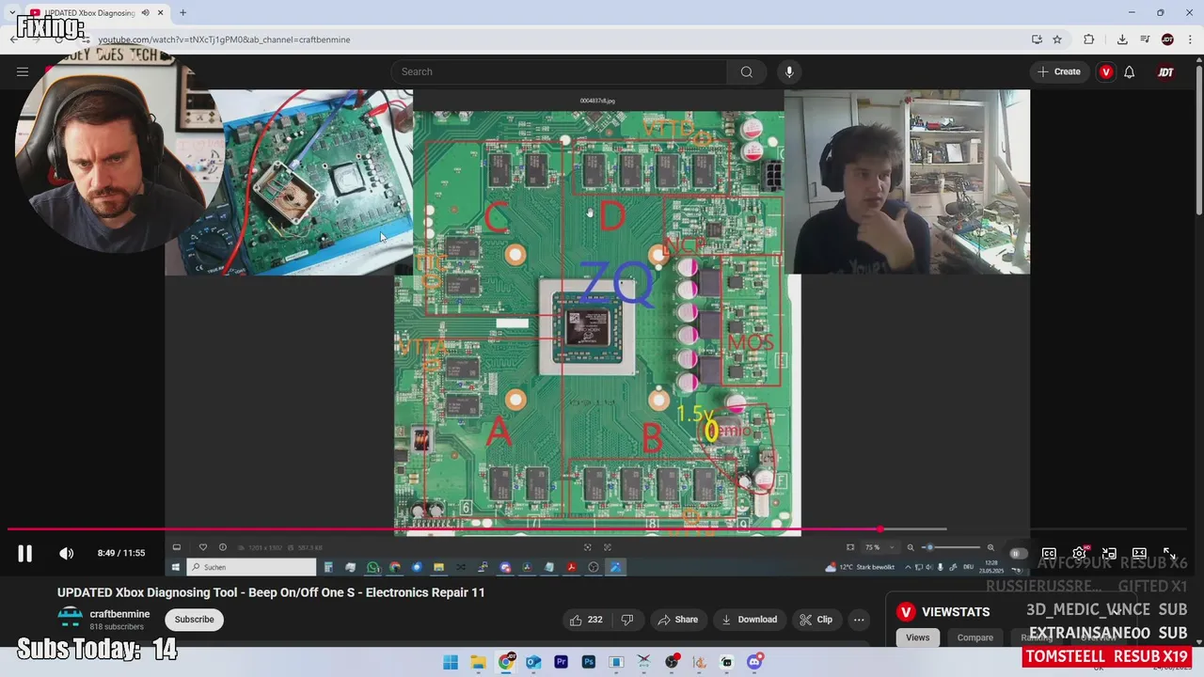The height and width of the screenshot is (677, 1204).
Task: Open the Chrome three-dot menu
Action: (x=1190, y=39)
